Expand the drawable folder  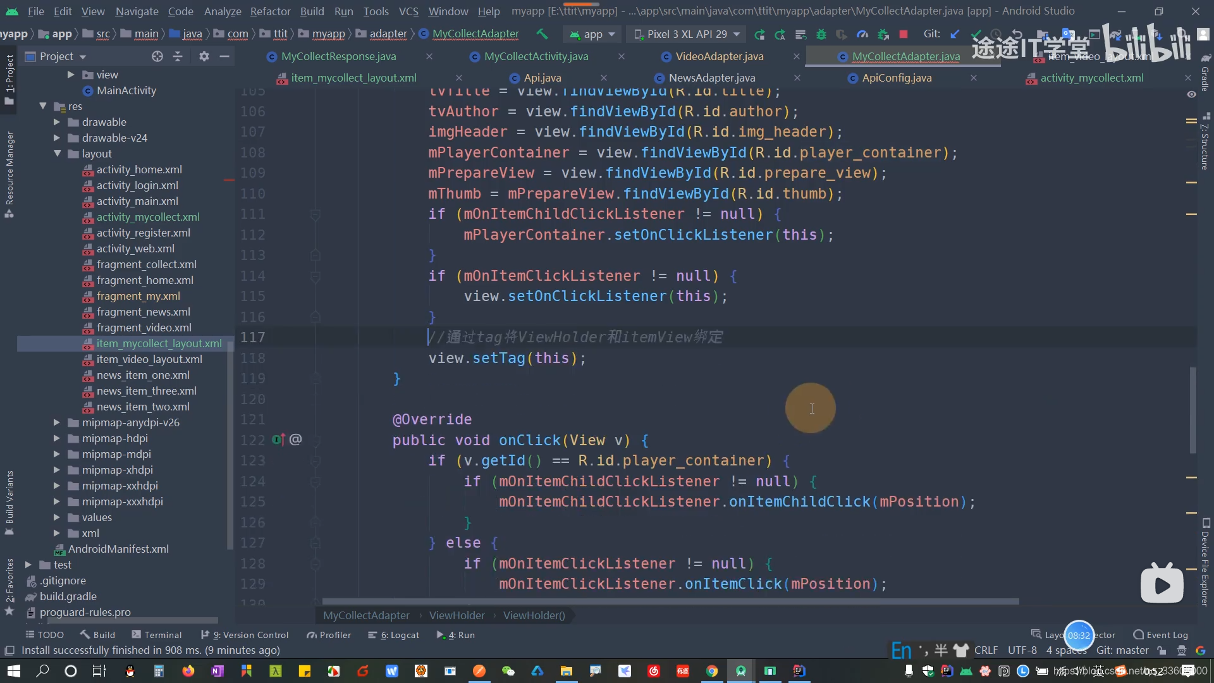[x=57, y=122]
